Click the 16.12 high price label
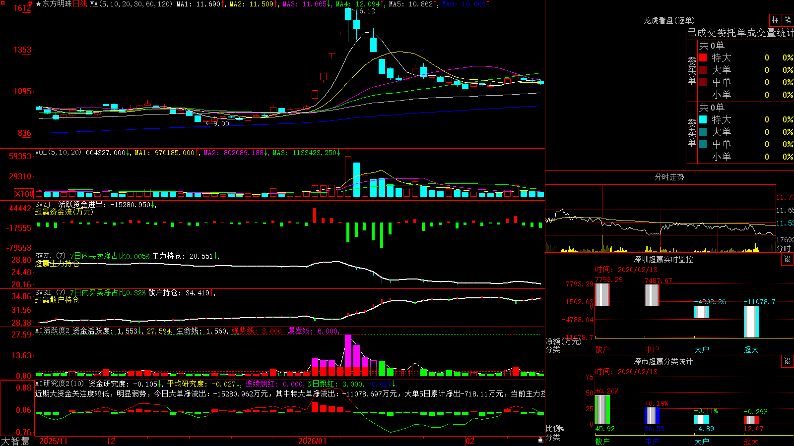The height and width of the screenshot is (446, 794). (365, 11)
